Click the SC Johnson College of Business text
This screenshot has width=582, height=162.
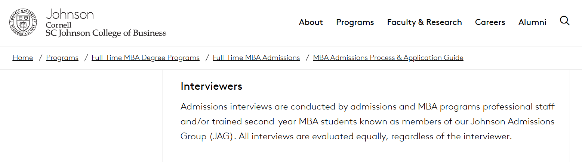[x=106, y=33]
